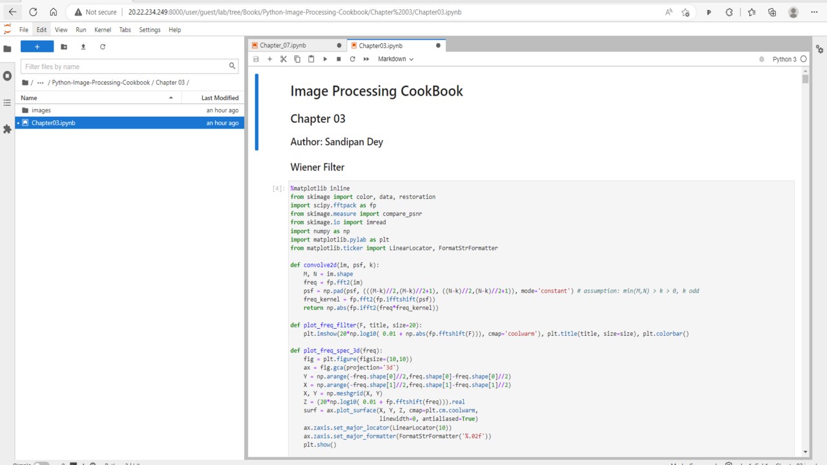
Task: Restart kernel and run all cells
Action: [x=366, y=59]
